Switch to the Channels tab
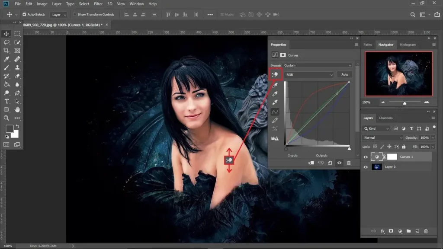Screen dimensions: 443x249 pyautogui.click(x=385, y=118)
